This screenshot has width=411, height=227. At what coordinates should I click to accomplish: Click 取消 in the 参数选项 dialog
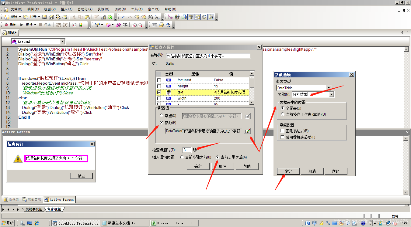click(312, 171)
